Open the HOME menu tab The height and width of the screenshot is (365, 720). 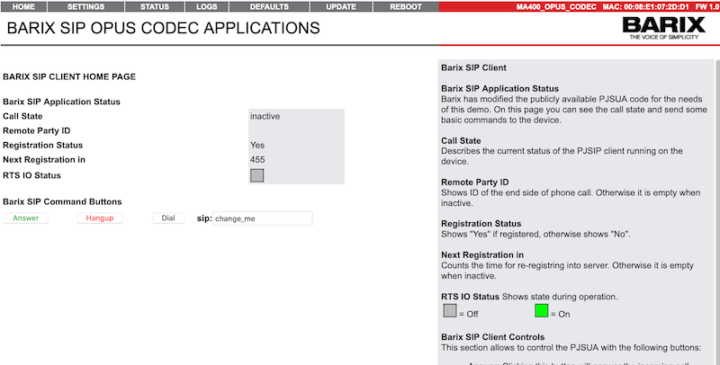pos(23,7)
